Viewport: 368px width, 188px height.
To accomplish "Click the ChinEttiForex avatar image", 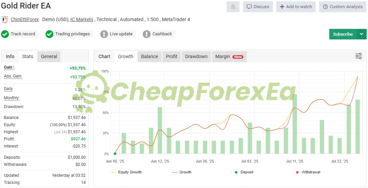I will 5,20.
